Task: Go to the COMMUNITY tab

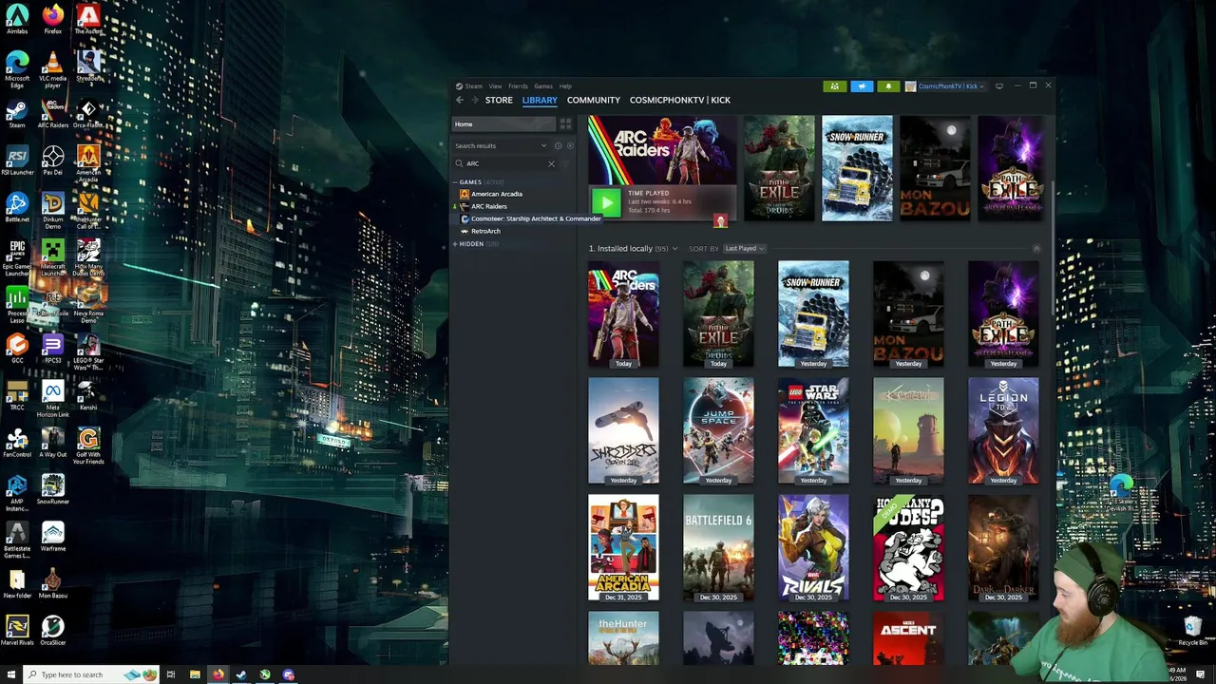Action: click(594, 100)
